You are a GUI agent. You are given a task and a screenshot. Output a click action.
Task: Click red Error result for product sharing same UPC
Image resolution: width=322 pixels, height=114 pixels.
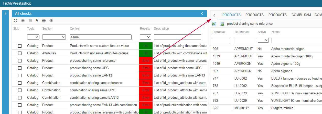coord(146,68)
